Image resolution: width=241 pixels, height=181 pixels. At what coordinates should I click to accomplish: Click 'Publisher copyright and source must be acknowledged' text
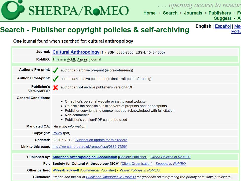119,111
